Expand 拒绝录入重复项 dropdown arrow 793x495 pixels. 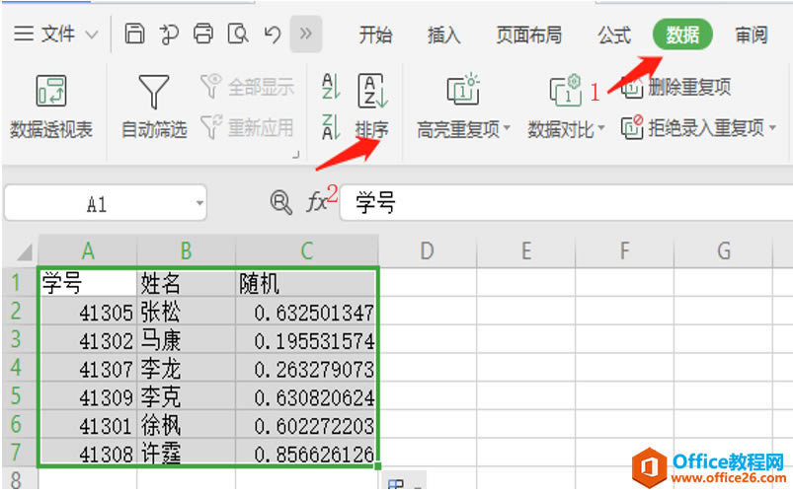[773, 128]
